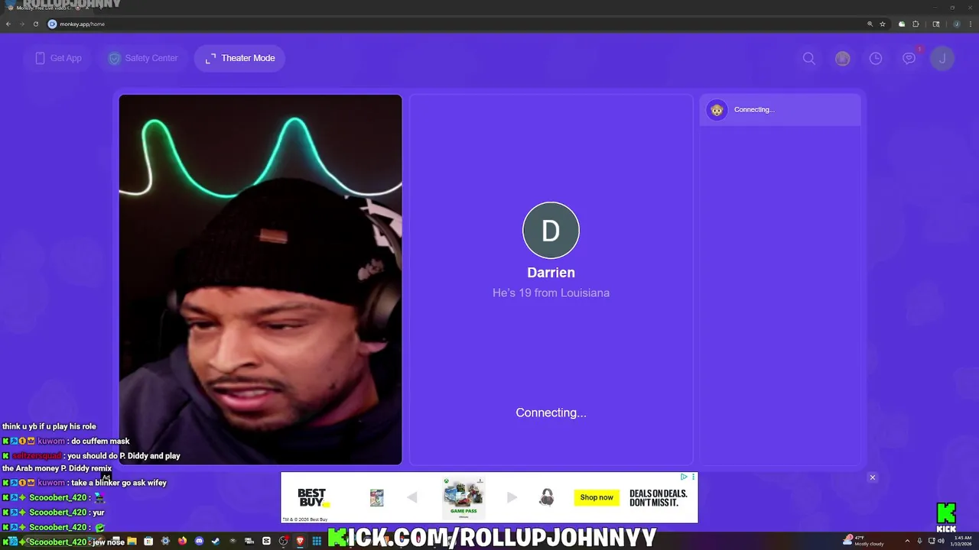Screen dimensions: 979x550
Task: Open AdChoices info icon
Action: click(x=684, y=477)
